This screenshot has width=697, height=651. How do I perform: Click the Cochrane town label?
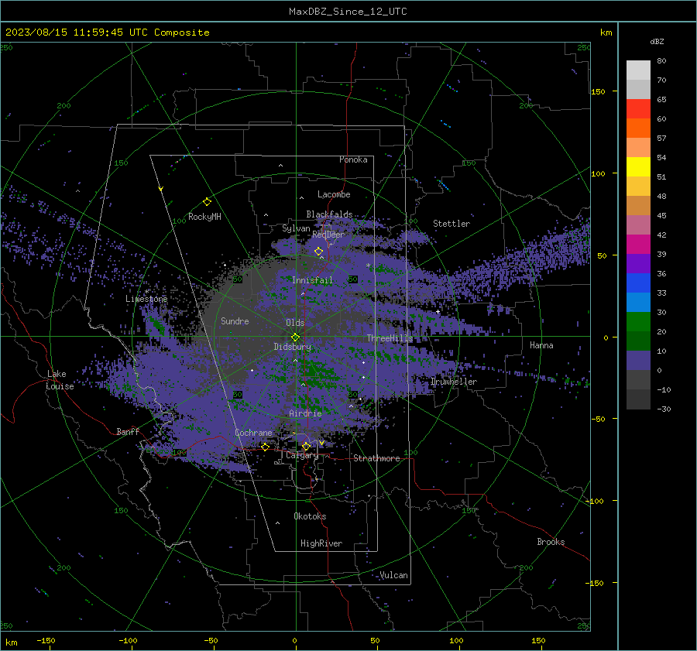pos(253,433)
